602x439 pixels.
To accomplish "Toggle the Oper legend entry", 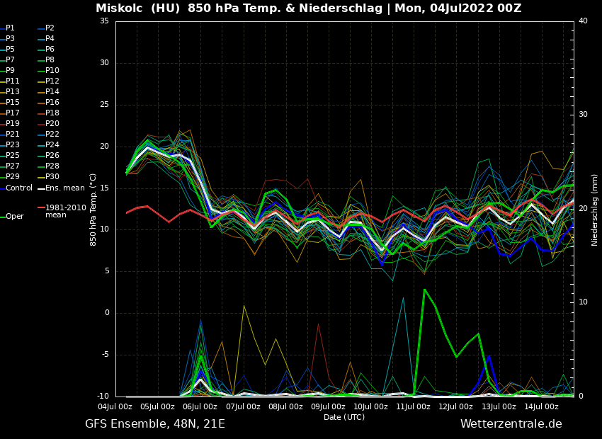I will [14, 217].
